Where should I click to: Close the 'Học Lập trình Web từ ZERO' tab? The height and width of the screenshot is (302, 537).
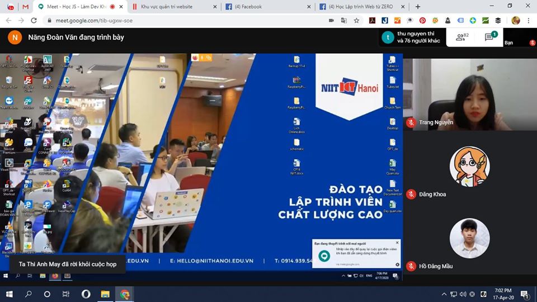pos(402,7)
